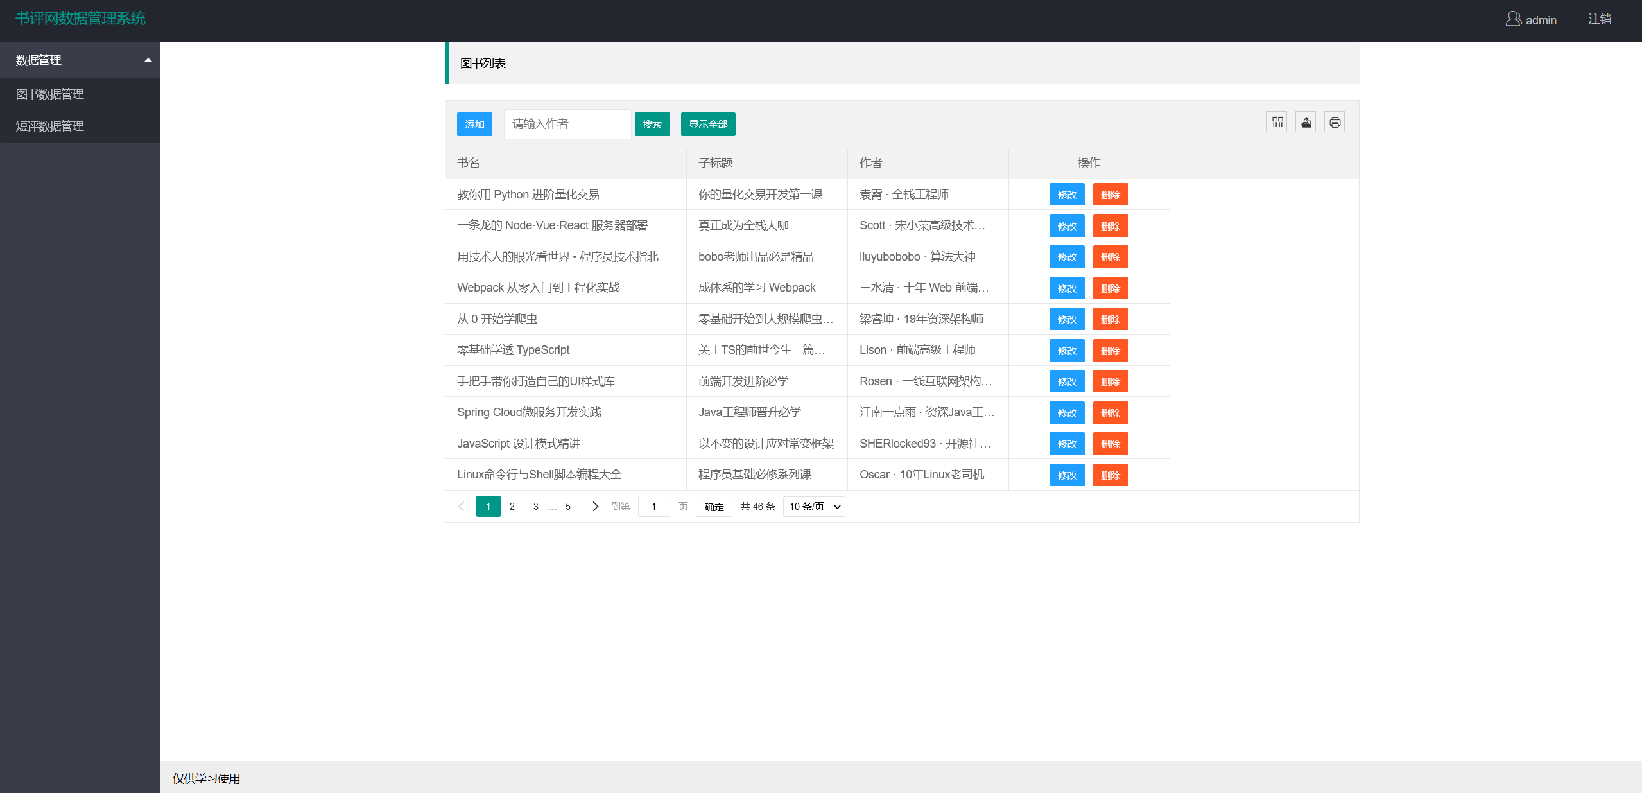Click the admin user avatar icon
The height and width of the screenshot is (793, 1642).
(1513, 19)
